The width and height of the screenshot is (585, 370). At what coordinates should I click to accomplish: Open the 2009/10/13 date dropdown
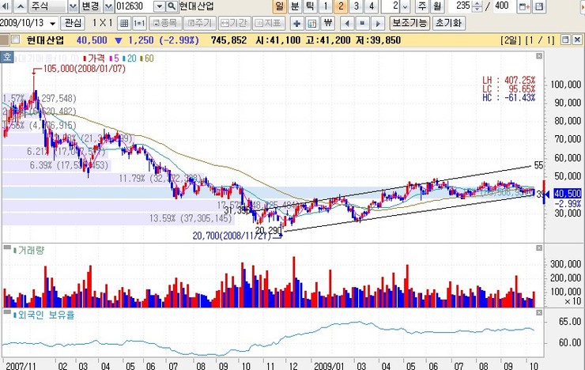click(x=53, y=24)
